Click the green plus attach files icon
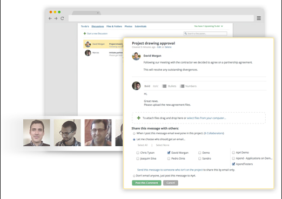 click(x=138, y=118)
